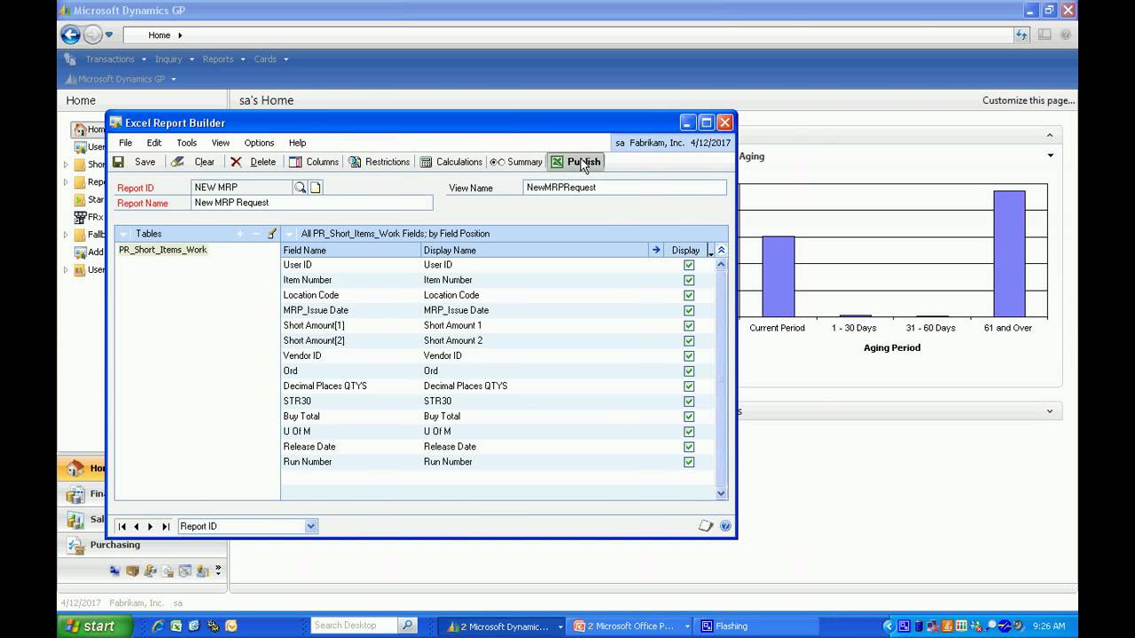Go to previous record navigation icon
Image resolution: width=1135 pixels, height=638 pixels.
(137, 526)
